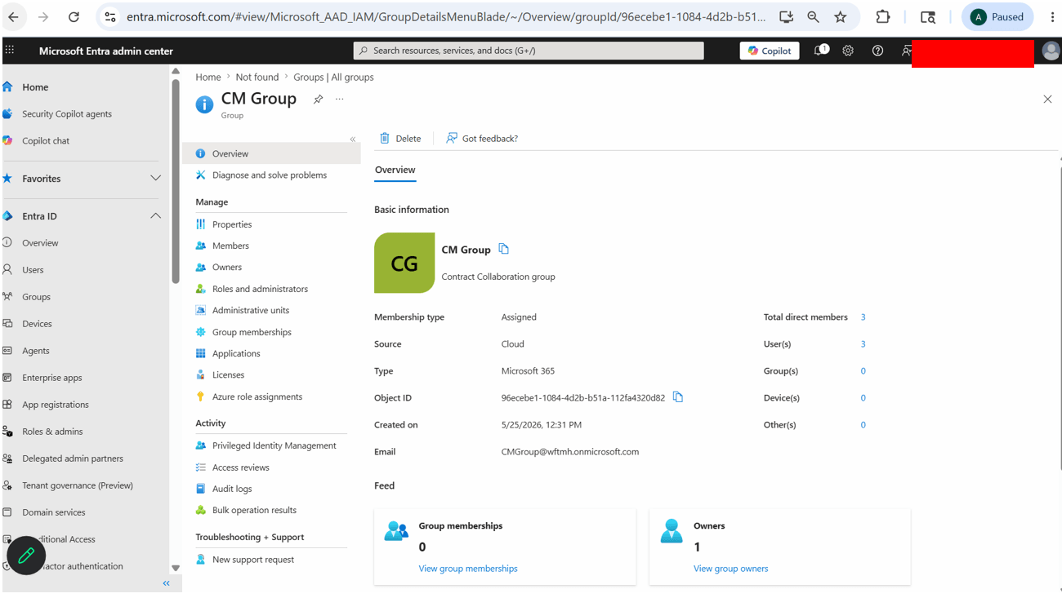Click the Administrative units icon

[200, 310]
